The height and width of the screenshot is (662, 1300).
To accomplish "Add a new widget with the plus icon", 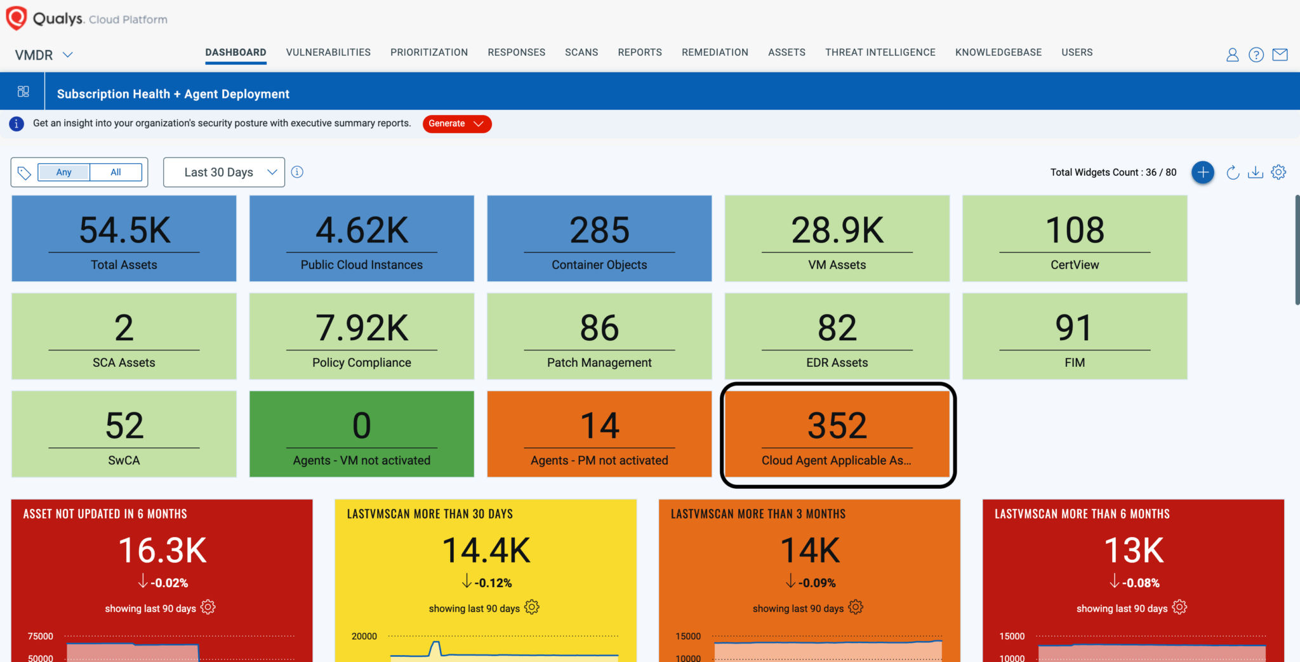I will 1202,172.
